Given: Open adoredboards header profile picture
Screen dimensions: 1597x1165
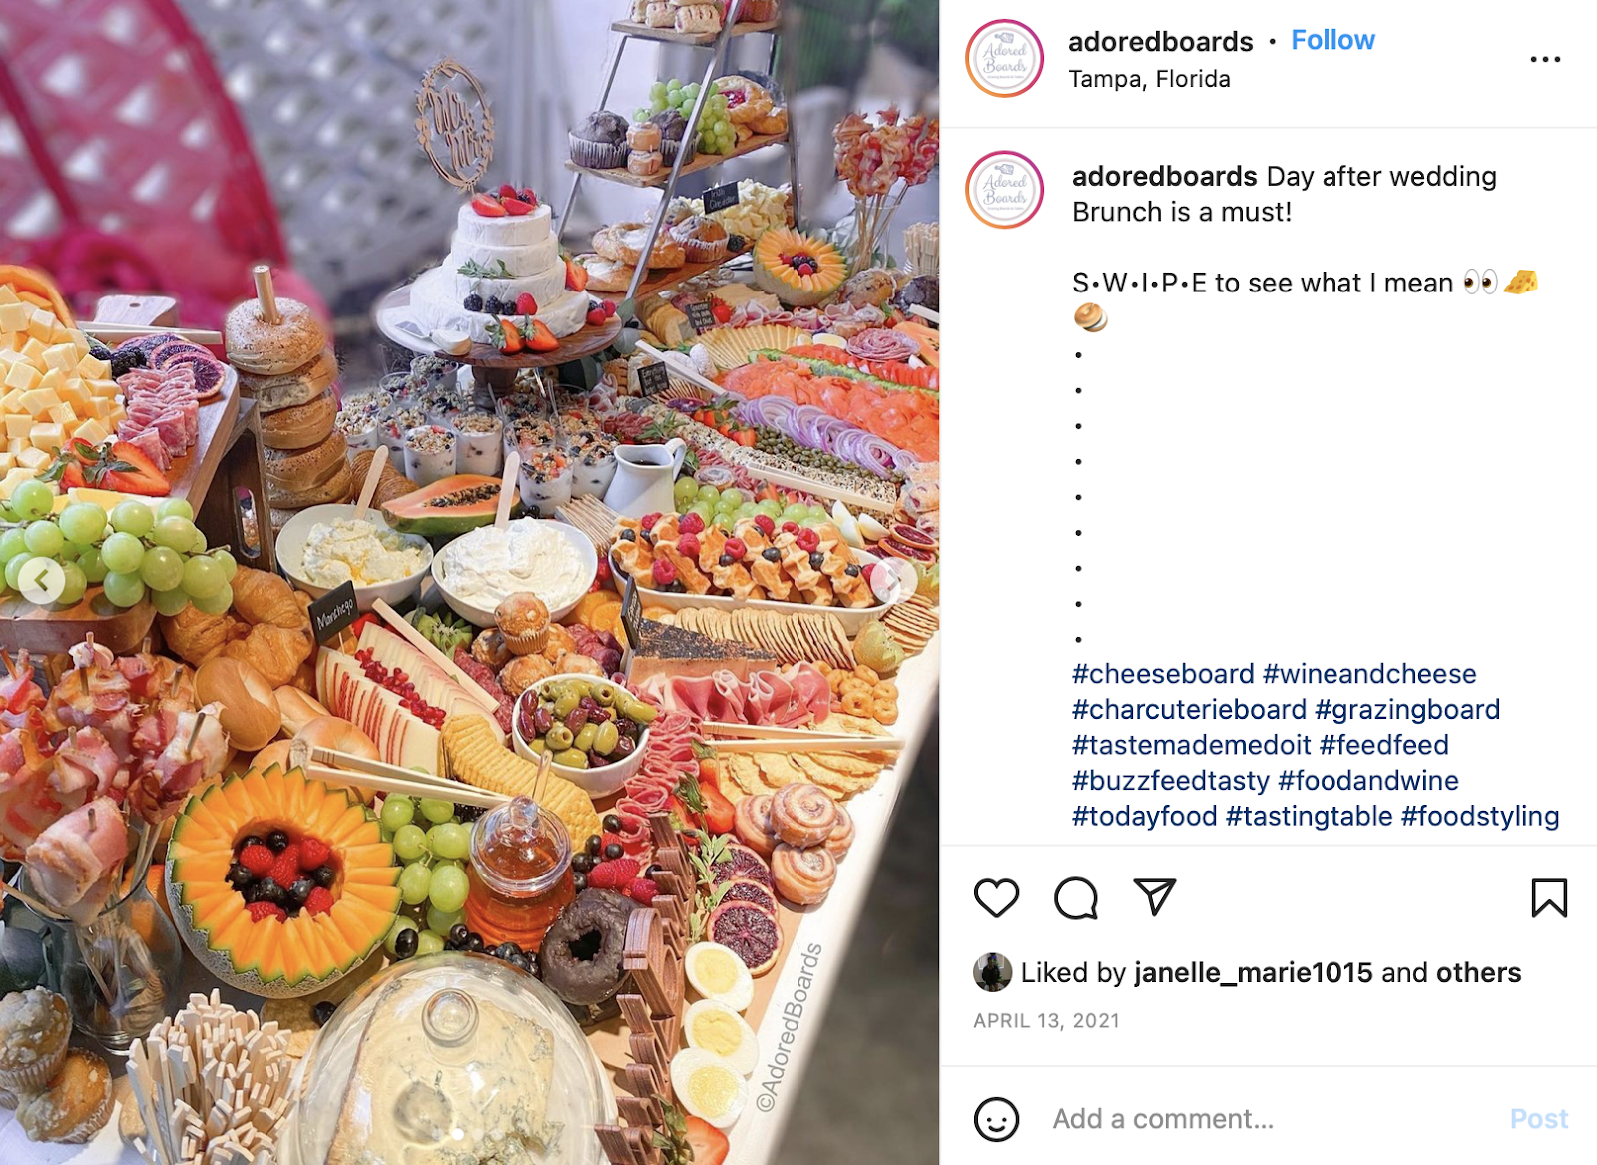Looking at the screenshot, I should (1004, 58).
